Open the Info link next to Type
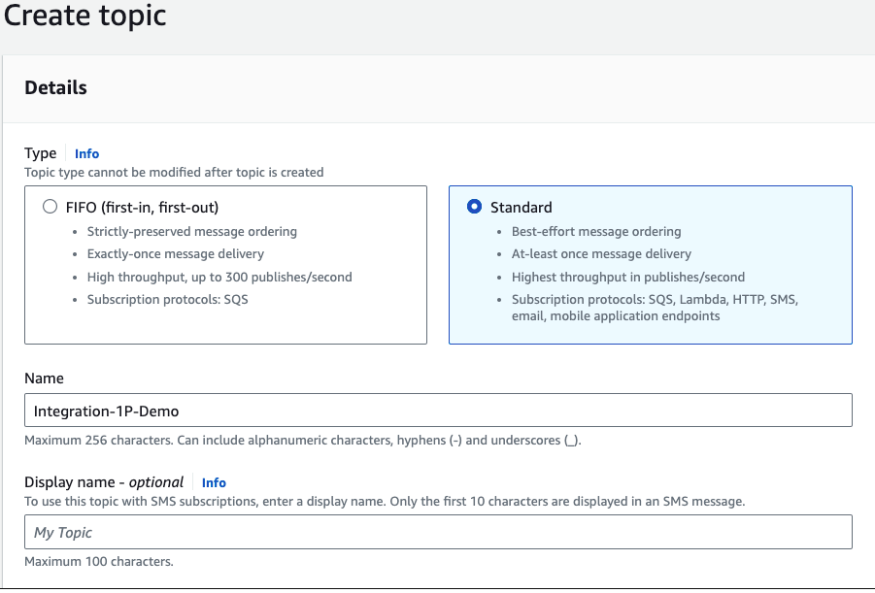Image resolution: width=875 pixels, height=593 pixels. point(86,153)
